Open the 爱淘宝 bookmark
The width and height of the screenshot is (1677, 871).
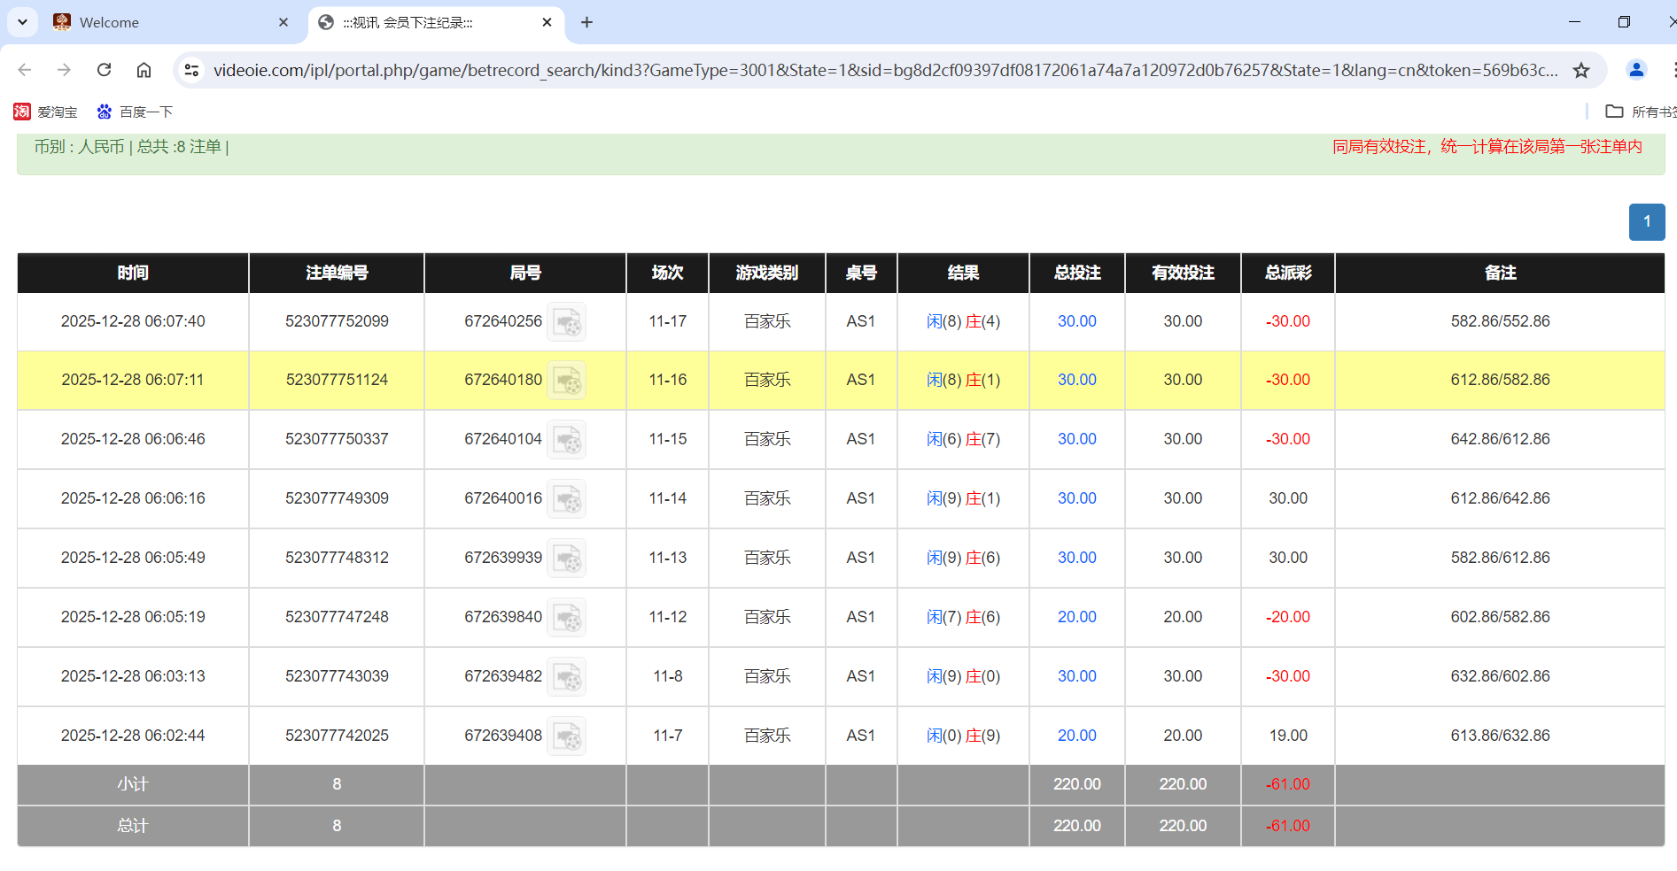pyautogui.click(x=46, y=112)
